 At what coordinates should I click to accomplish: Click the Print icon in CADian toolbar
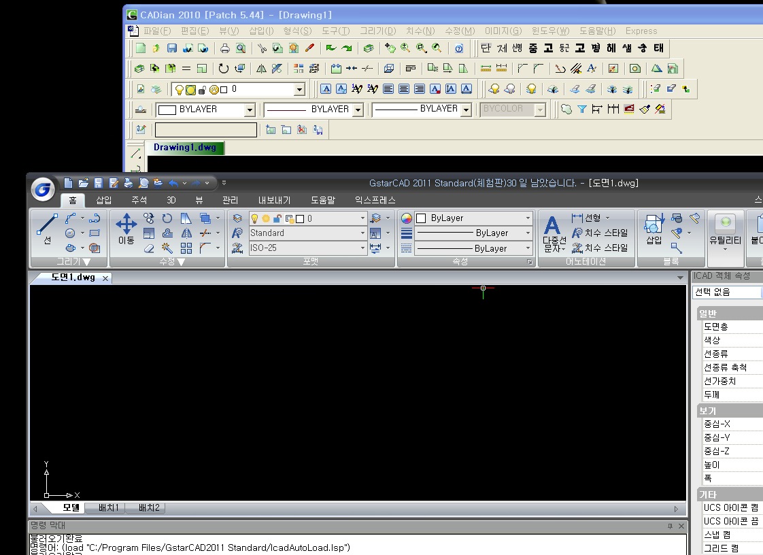(225, 48)
